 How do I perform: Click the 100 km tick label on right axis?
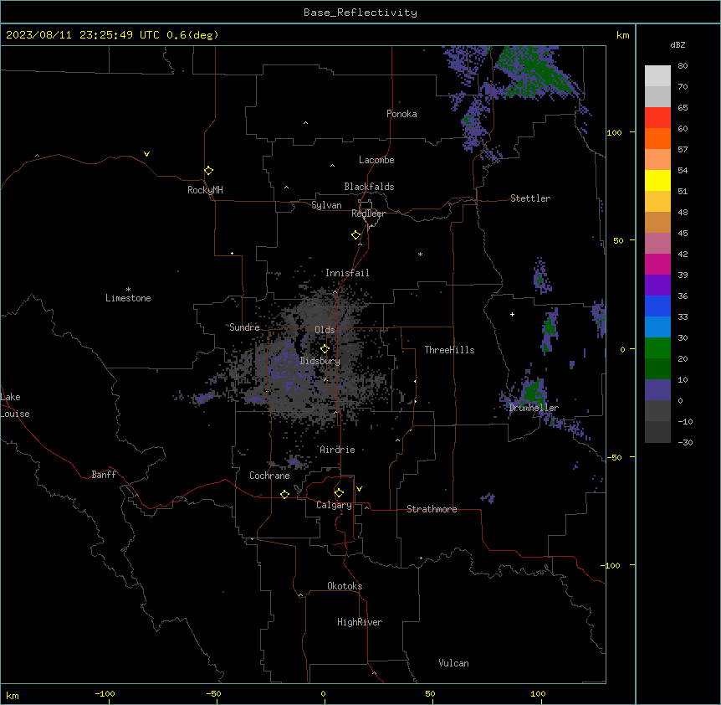[614, 132]
